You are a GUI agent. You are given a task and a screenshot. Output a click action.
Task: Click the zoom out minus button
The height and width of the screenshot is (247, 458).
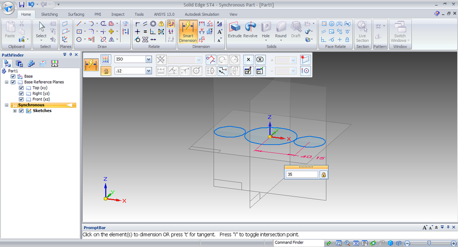(x=407, y=243)
